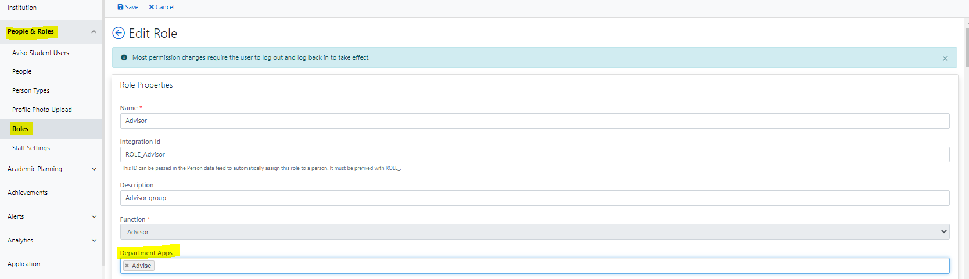This screenshot has height=279, width=969.
Task: Click the Cancel button
Action: (x=162, y=7)
